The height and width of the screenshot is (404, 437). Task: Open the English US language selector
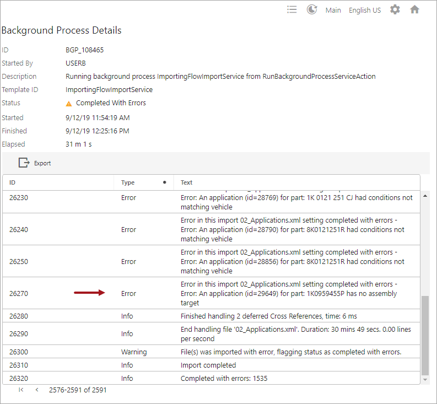[x=365, y=10]
